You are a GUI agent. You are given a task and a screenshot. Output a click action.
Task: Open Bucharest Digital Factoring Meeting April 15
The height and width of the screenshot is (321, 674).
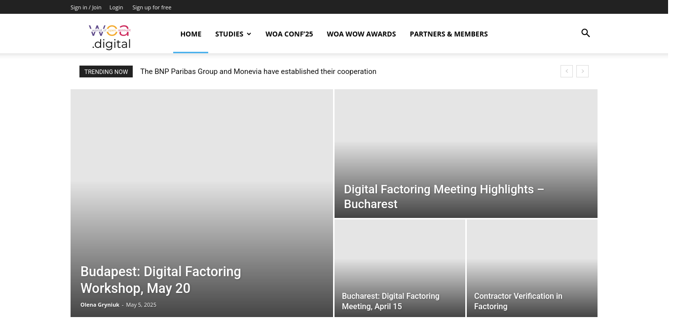click(390, 301)
